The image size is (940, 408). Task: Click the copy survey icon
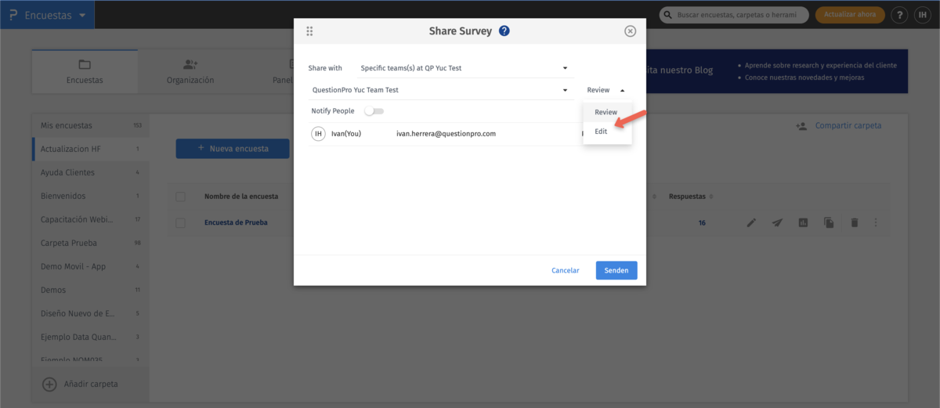coord(829,223)
